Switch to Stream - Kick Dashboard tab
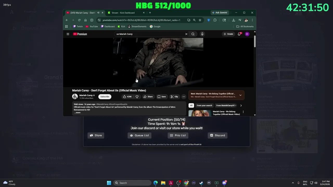The width and height of the screenshot is (333, 187). (126, 13)
